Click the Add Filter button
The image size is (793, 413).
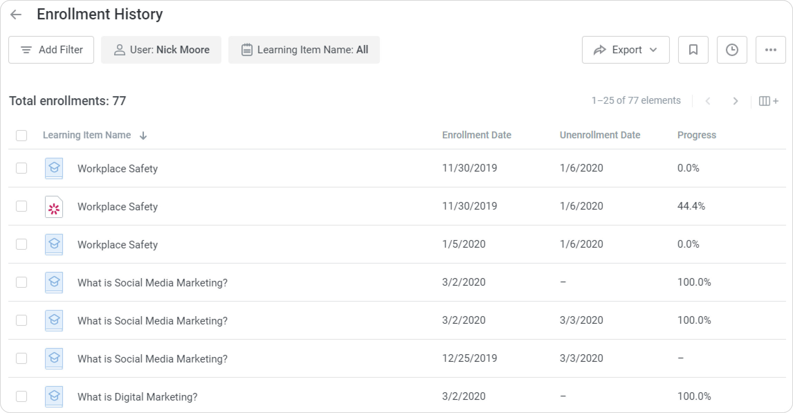pos(51,50)
